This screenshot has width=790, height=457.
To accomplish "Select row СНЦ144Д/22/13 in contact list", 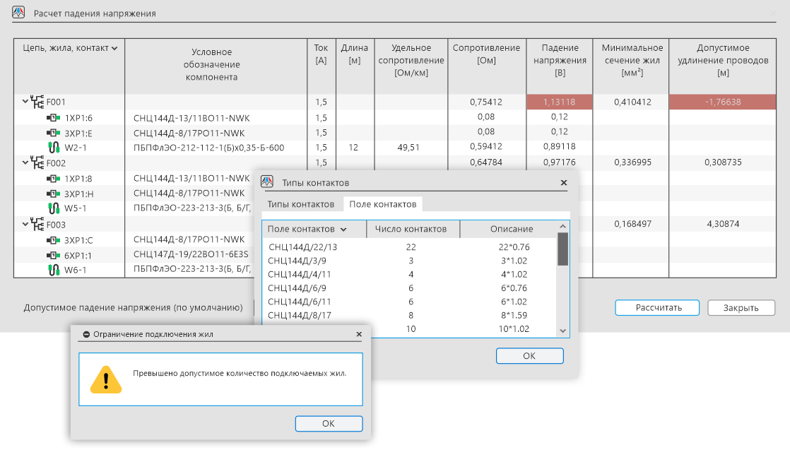I will click(303, 247).
